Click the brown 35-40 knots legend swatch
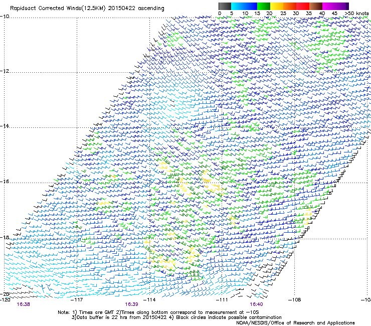The image size is (371, 326). (x=316, y=6)
